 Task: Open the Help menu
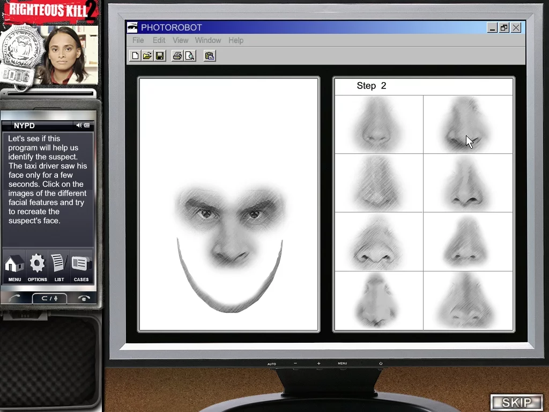pyautogui.click(x=236, y=40)
